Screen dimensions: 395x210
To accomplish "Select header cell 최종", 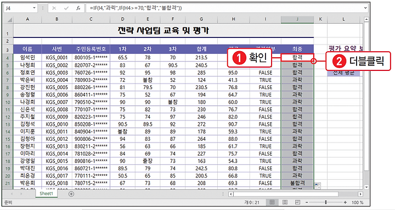I will pos(297,49).
